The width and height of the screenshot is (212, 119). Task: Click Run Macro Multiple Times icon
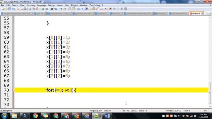pos(122,9)
